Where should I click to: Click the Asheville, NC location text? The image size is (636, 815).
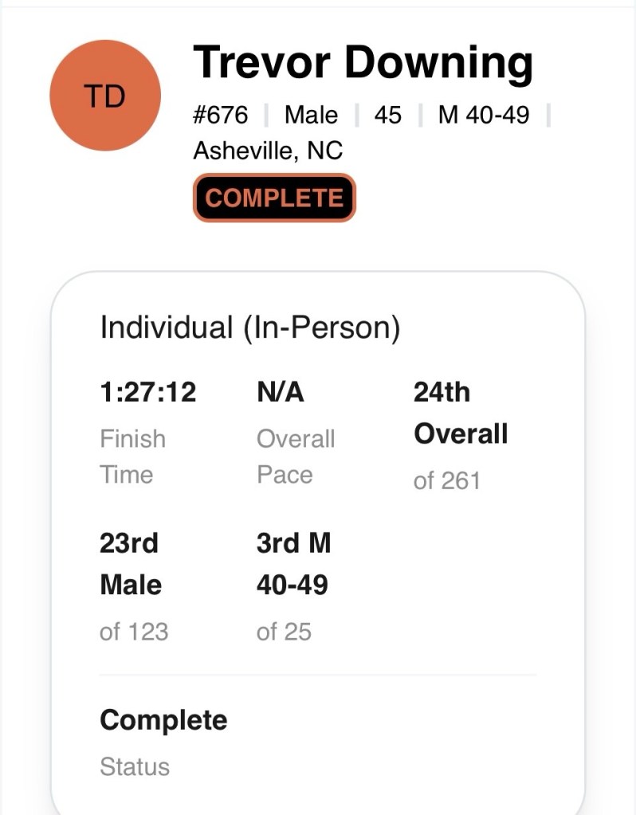(268, 151)
